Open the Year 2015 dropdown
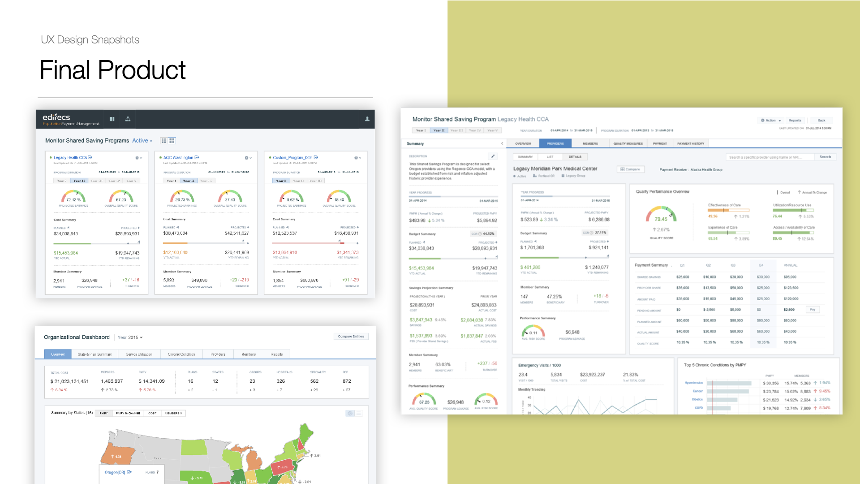The height and width of the screenshot is (484, 860). (130, 337)
